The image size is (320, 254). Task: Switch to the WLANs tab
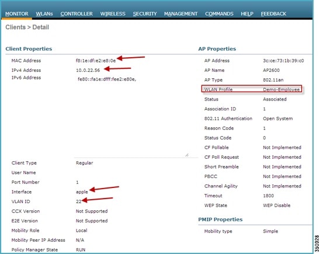click(x=44, y=14)
